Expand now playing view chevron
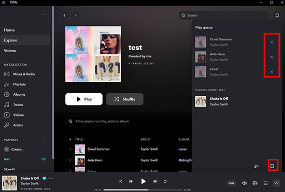This screenshot has height=192, width=285. pos(276,183)
